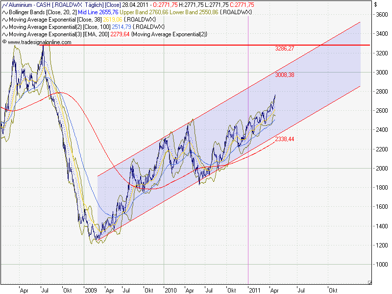Viewport: 392px width, 294px height.
Task: Click the 2009 year label on the time axis
Action: coord(91,290)
